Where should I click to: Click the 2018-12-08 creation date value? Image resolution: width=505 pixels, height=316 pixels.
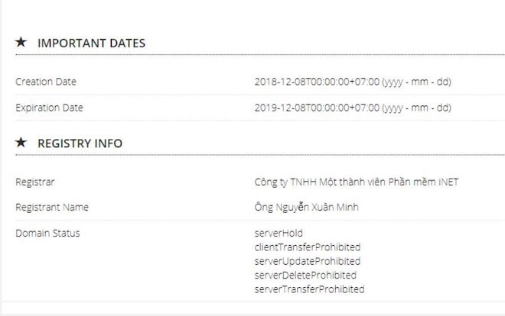click(316, 82)
